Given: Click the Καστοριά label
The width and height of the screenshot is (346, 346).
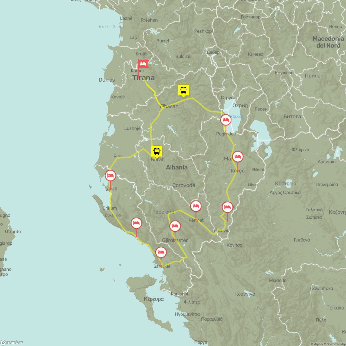Looking at the screenshot, I should coord(286,184).
